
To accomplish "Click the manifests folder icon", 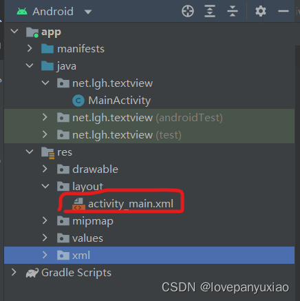I will (47, 49).
